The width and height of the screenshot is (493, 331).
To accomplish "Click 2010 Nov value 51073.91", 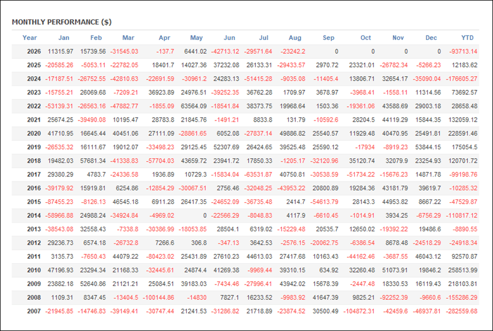I will 395,270.
